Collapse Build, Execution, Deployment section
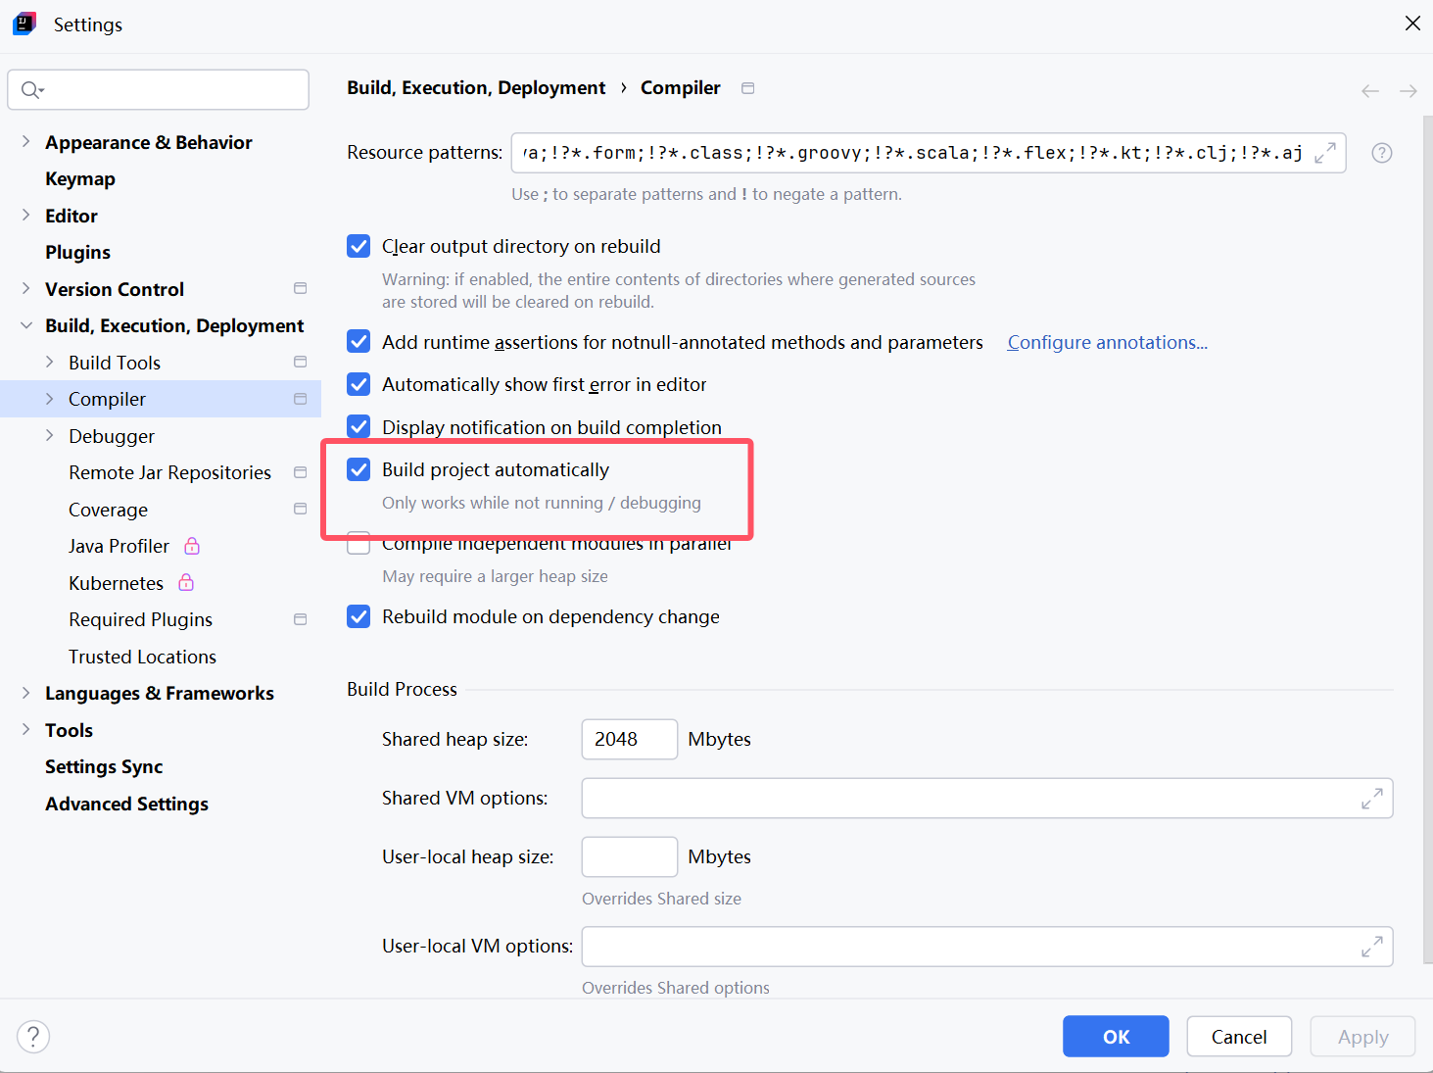 point(25,325)
